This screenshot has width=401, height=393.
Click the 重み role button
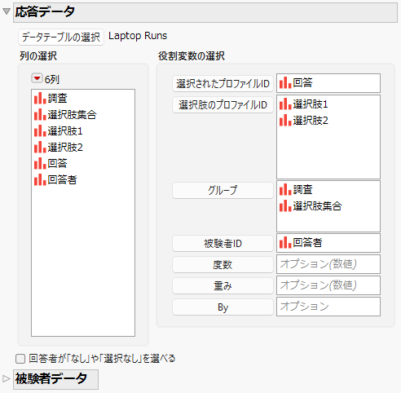(x=223, y=285)
